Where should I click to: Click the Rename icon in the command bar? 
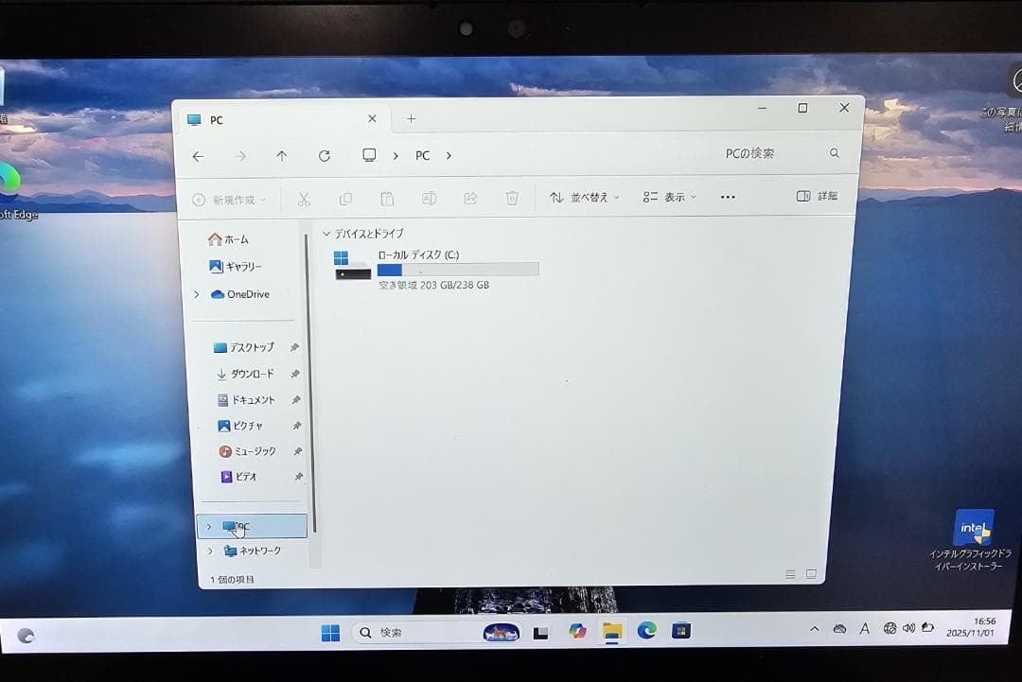[x=429, y=197]
